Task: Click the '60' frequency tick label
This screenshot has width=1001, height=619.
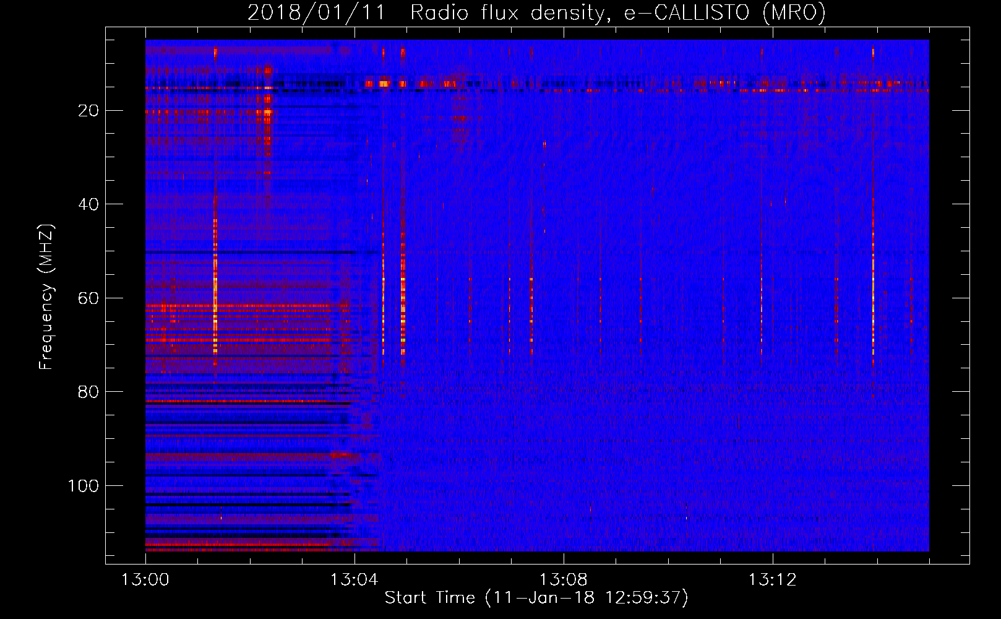Action: pyautogui.click(x=88, y=298)
